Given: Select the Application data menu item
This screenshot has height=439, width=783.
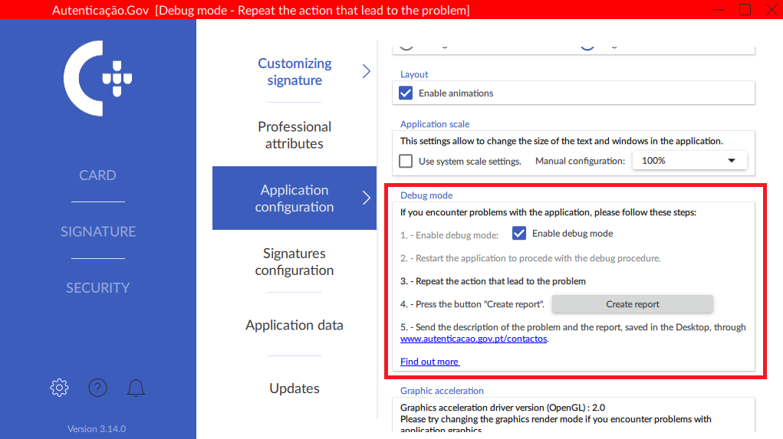Looking at the screenshot, I should click(x=294, y=325).
